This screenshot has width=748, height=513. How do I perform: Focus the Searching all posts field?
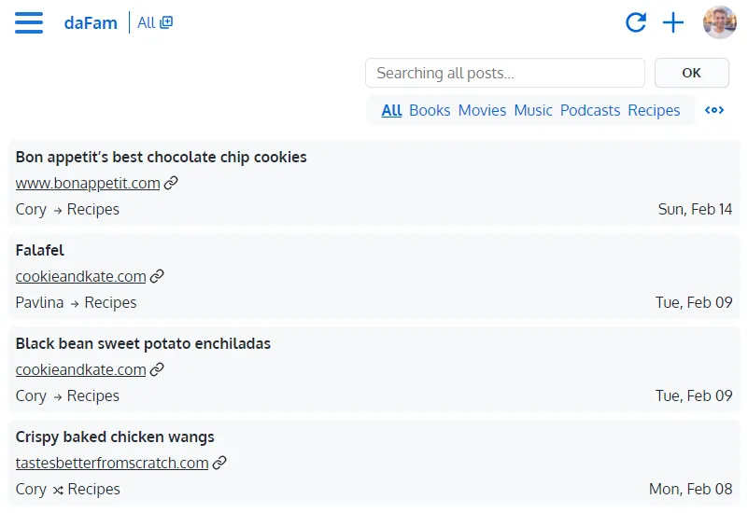coord(504,73)
